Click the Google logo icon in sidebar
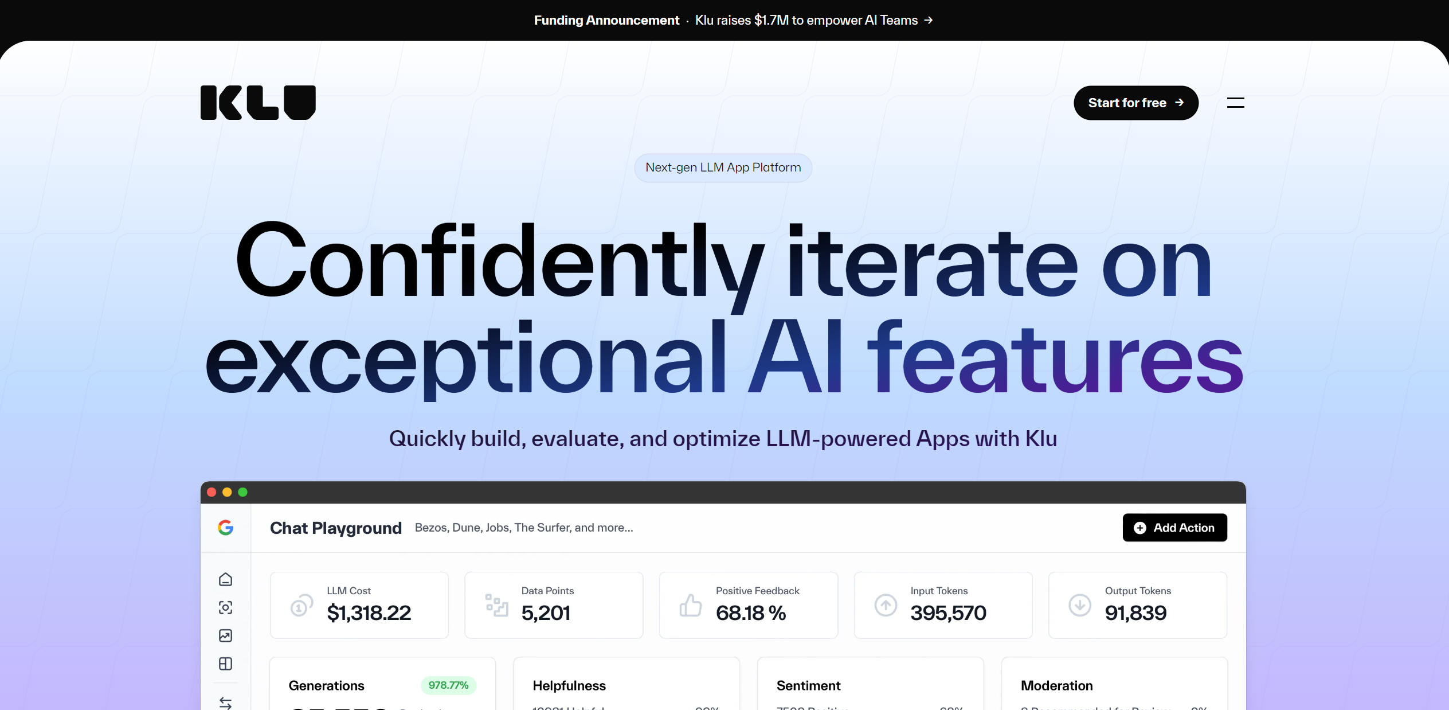The image size is (1449, 710). point(225,528)
